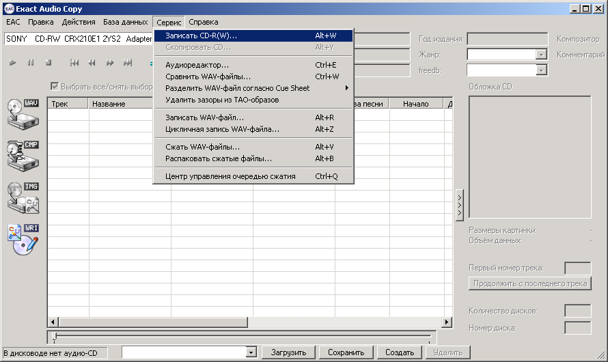Click the Начало column header
The image size is (608, 362).
(x=416, y=104)
